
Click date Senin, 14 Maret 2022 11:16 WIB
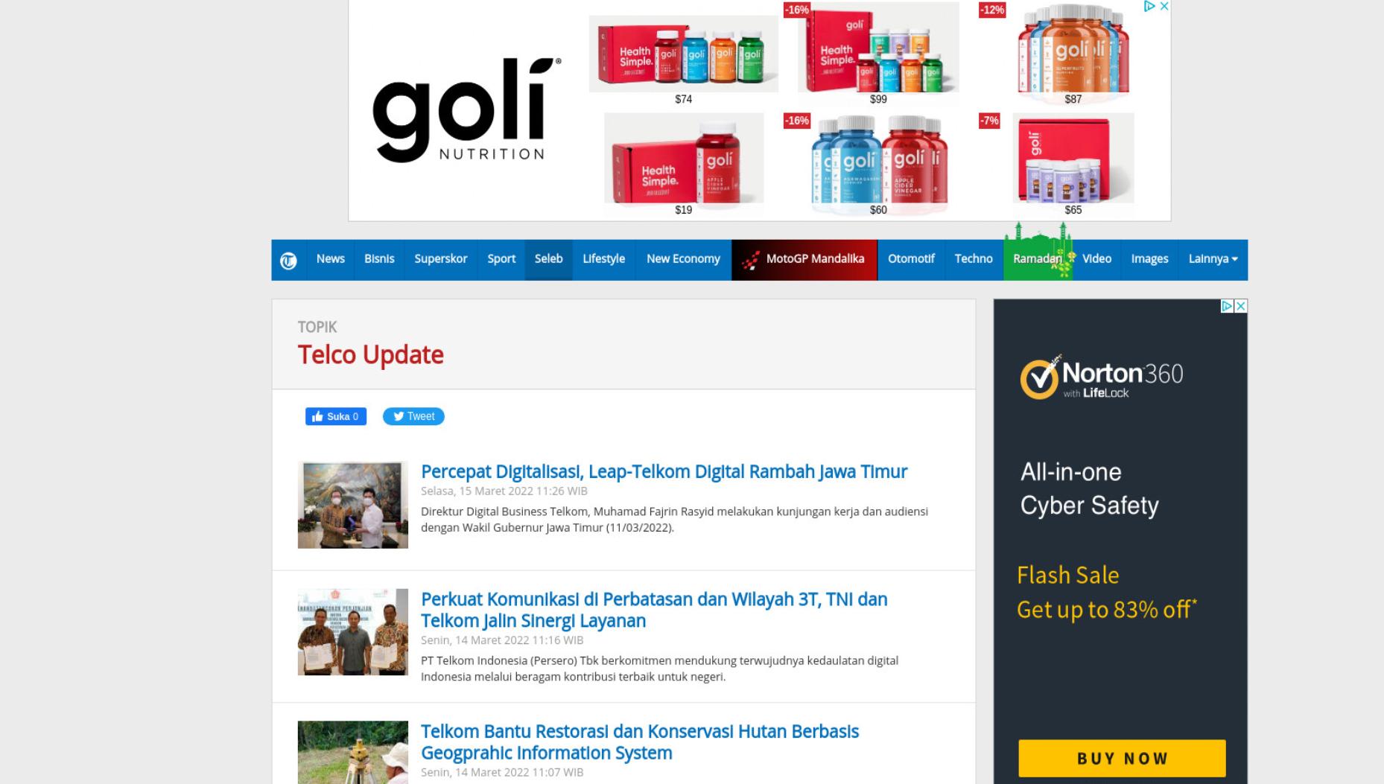[502, 640]
